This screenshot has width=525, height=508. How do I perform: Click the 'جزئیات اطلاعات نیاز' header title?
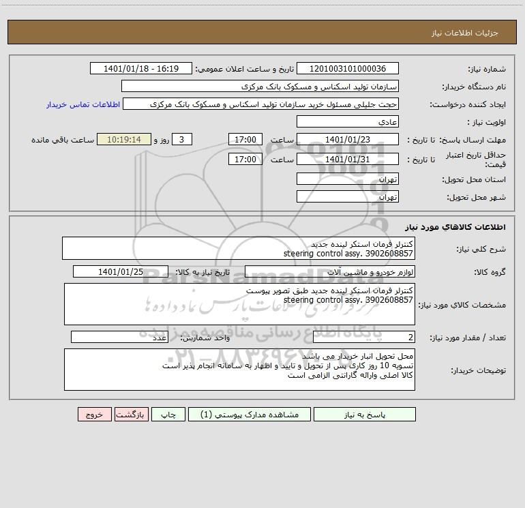465,33
